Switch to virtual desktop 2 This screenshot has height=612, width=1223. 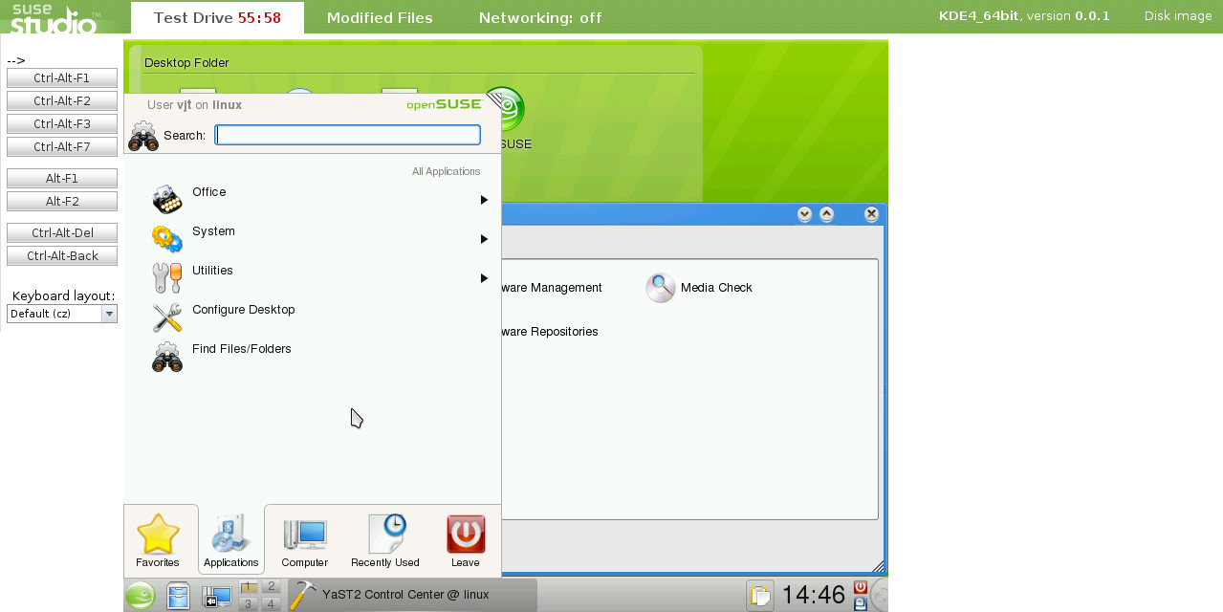pos(271,586)
